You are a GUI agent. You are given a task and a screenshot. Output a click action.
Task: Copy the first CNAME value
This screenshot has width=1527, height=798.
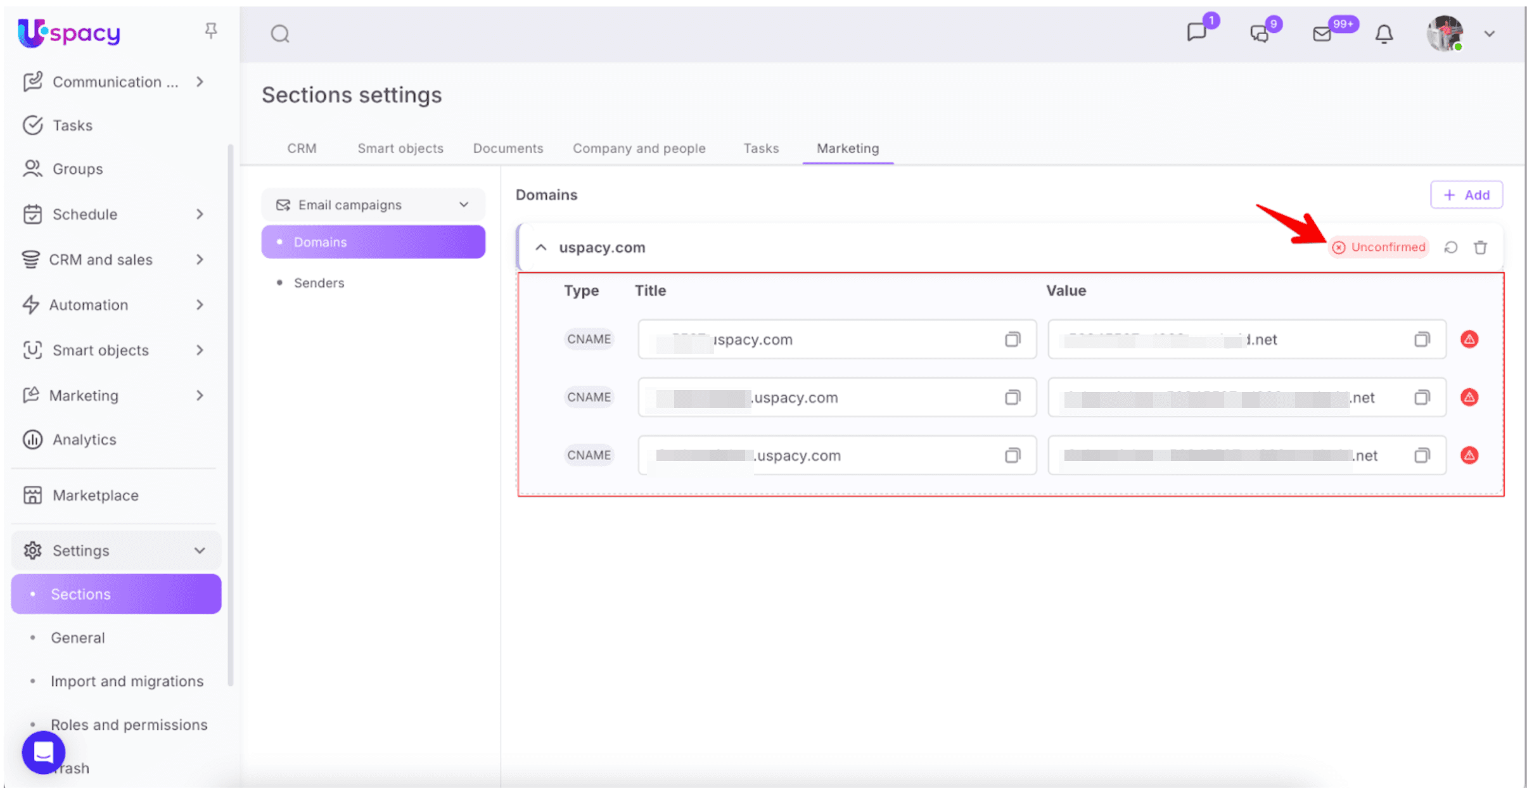[1422, 339]
